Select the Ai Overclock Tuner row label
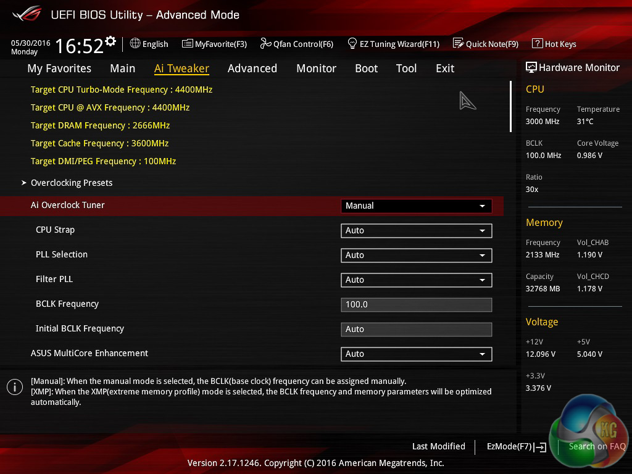Image resolution: width=632 pixels, height=474 pixels. tap(68, 205)
